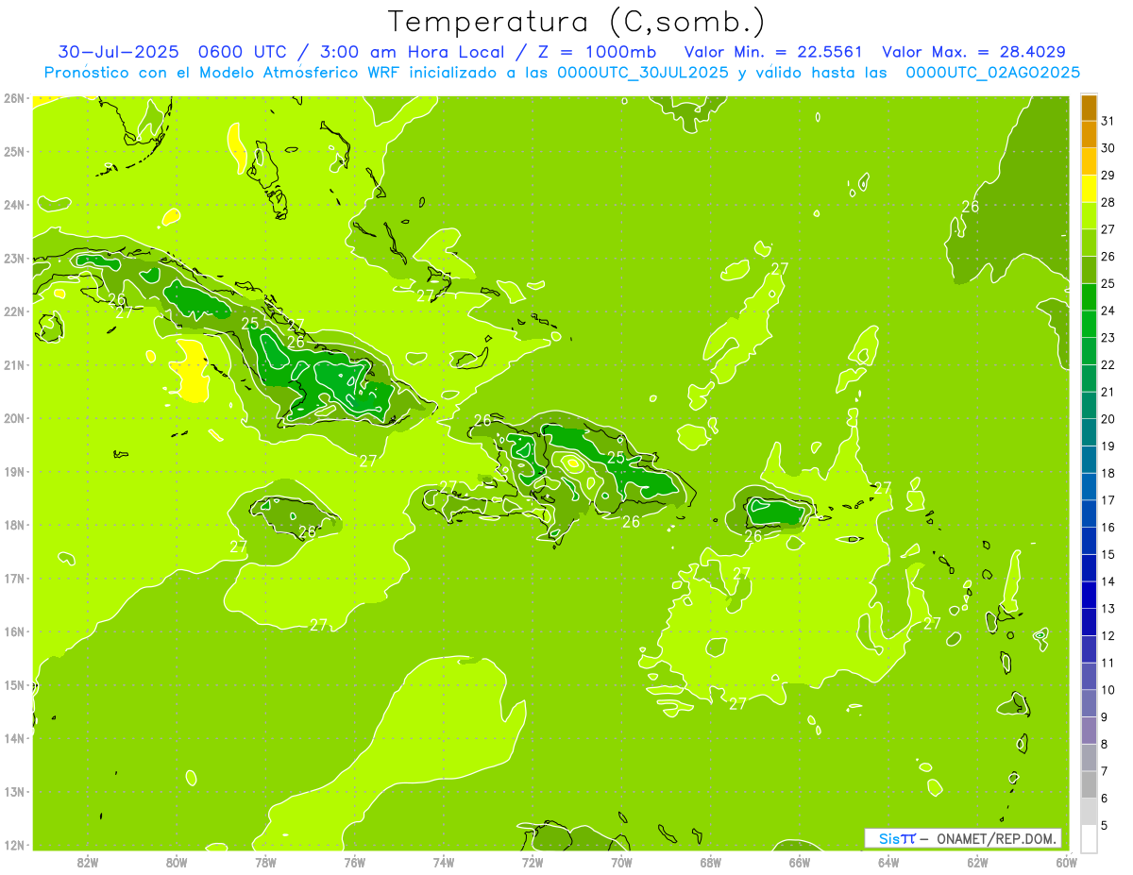Click the latitude label "23N"
This screenshot has height=875, width=1133.
pyautogui.click(x=14, y=258)
